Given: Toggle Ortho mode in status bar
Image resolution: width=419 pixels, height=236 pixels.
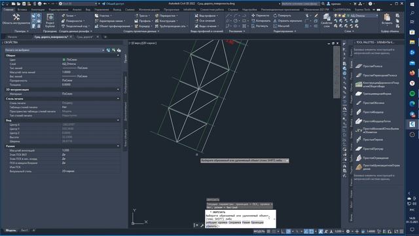Looking at the screenshot, I should click(x=283, y=231).
